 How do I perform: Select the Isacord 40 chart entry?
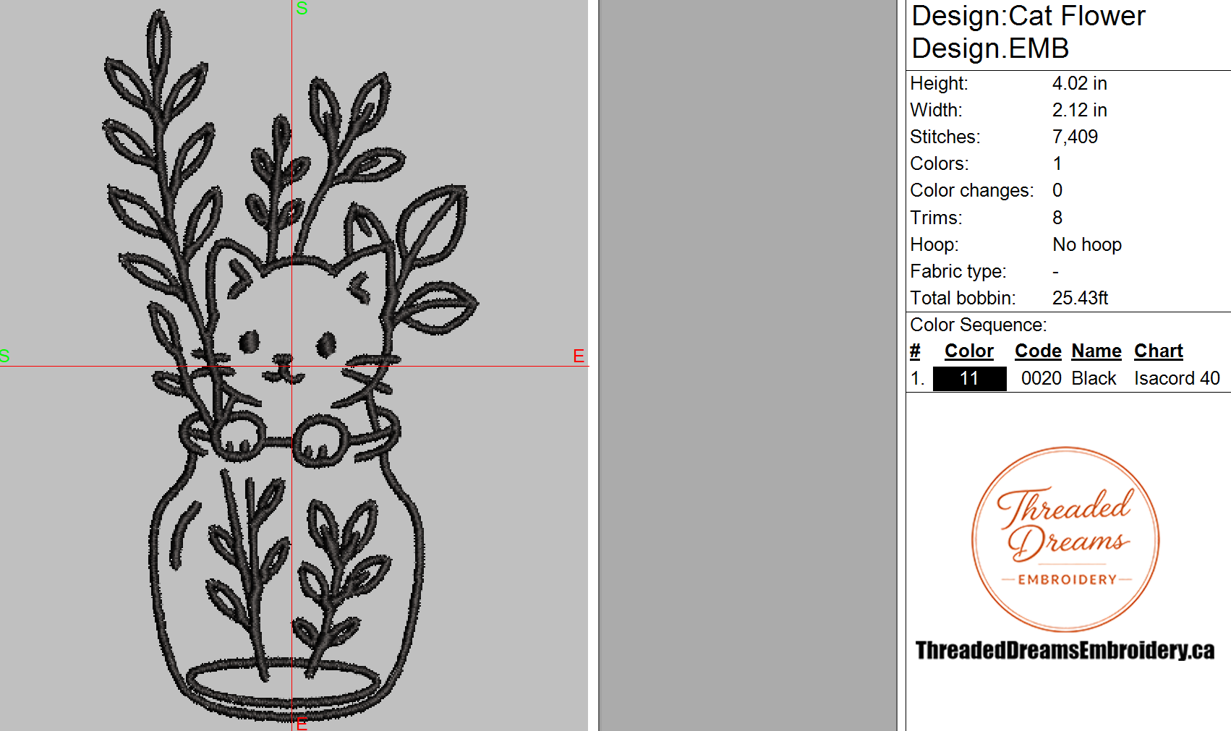click(x=1177, y=378)
